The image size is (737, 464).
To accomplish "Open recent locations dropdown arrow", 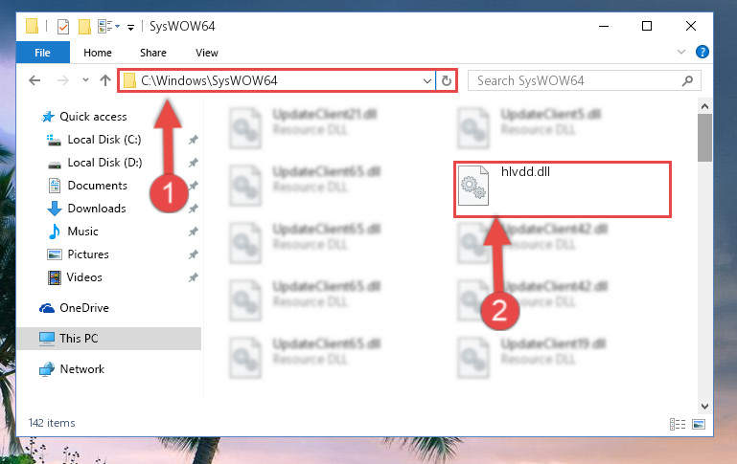I will (85, 80).
